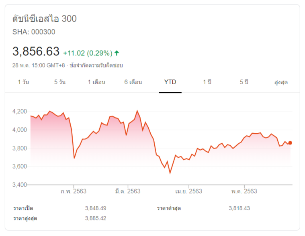Image resolution: width=305 pixels, height=236 pixels.
Task: Click the ราคาสูงสุด value 3,885.42
Action: point(96,218)
